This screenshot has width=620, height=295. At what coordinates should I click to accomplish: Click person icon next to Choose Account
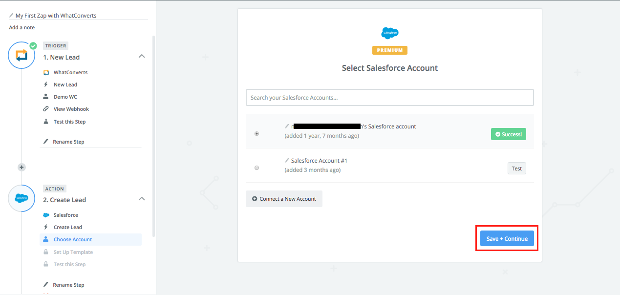pyautogui.click(x=46, y=239)
